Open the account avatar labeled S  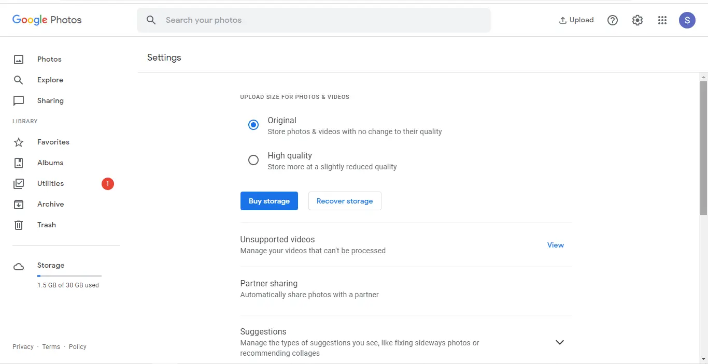coord(687,20)
